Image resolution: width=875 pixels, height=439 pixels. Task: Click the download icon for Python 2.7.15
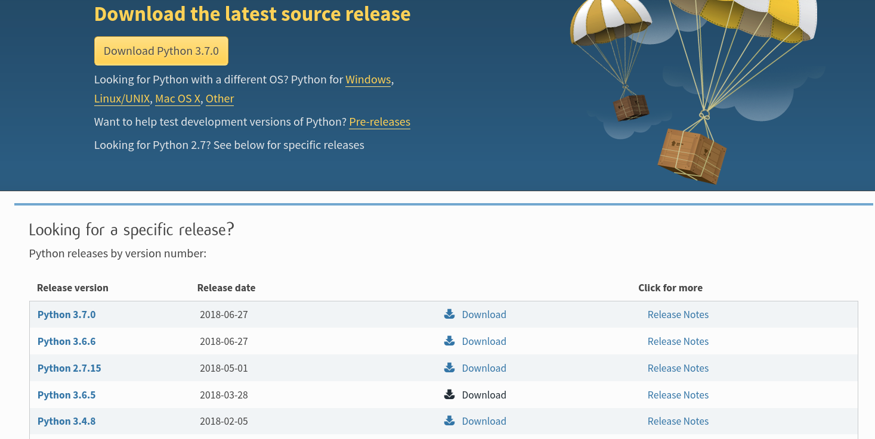(x=450, y=368)
